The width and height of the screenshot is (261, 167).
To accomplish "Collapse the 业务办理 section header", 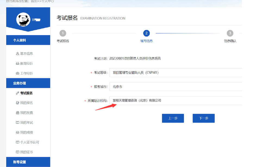I will [28, 83].
